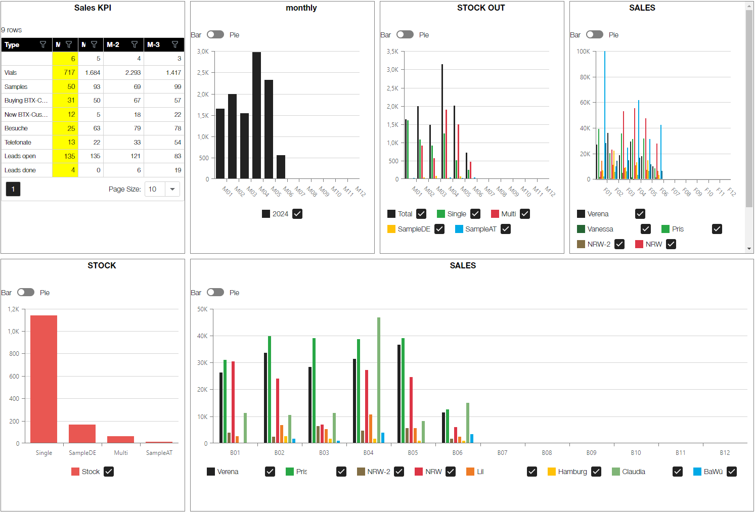Uncheck NRW-2 checkbox in B01–B12 SALES legend
This screenshot has width=755, height=512.
pyautogui.click(x=399, y=472)
